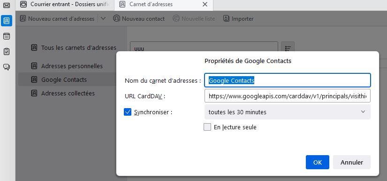This screenshot has width=387, height=181.
Task: Close the Carnet d'adresses tab
Action: click(x=205, y=4)
